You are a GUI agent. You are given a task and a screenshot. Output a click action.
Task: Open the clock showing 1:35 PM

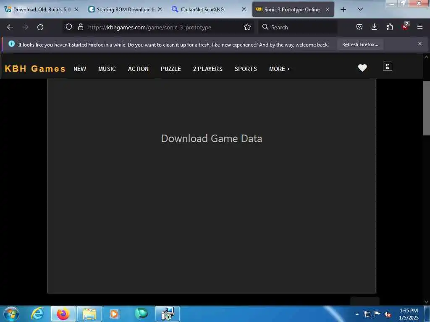coord(409,314)
